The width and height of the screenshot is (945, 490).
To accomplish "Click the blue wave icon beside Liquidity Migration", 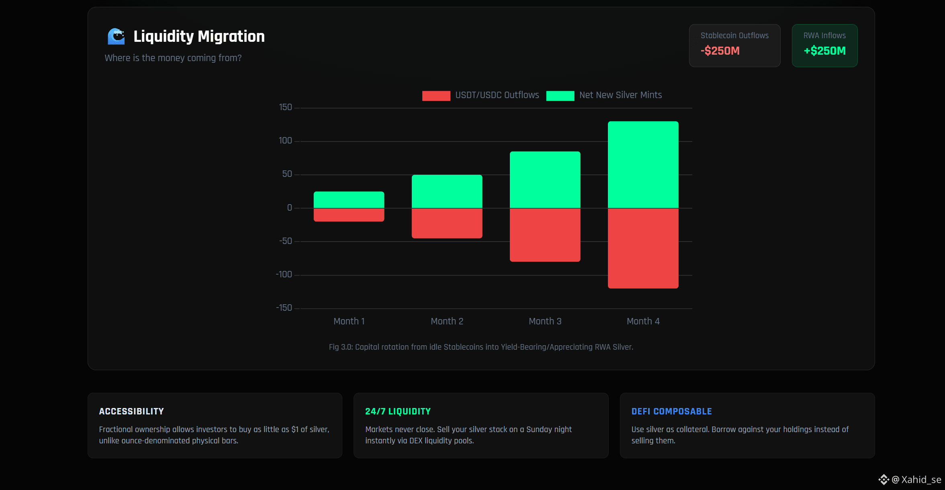I will pyautogui.click(x=116, y=37).
